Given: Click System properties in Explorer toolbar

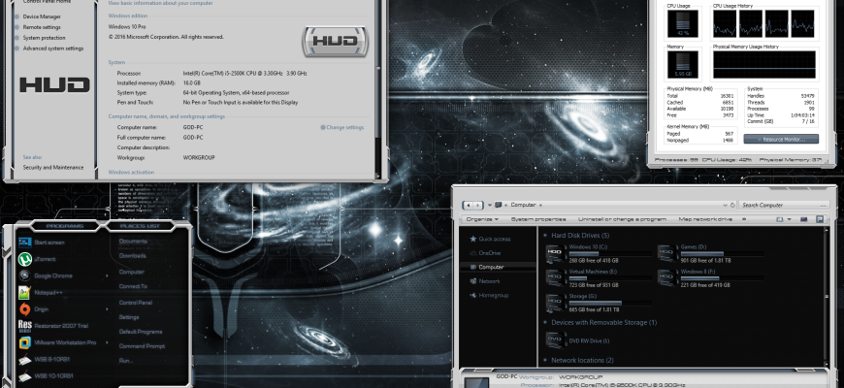Looking at the screenshot, I should click(538, 219).
